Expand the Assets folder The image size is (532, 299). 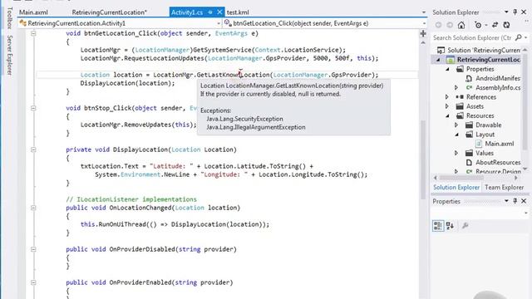[x=447, y=106]
